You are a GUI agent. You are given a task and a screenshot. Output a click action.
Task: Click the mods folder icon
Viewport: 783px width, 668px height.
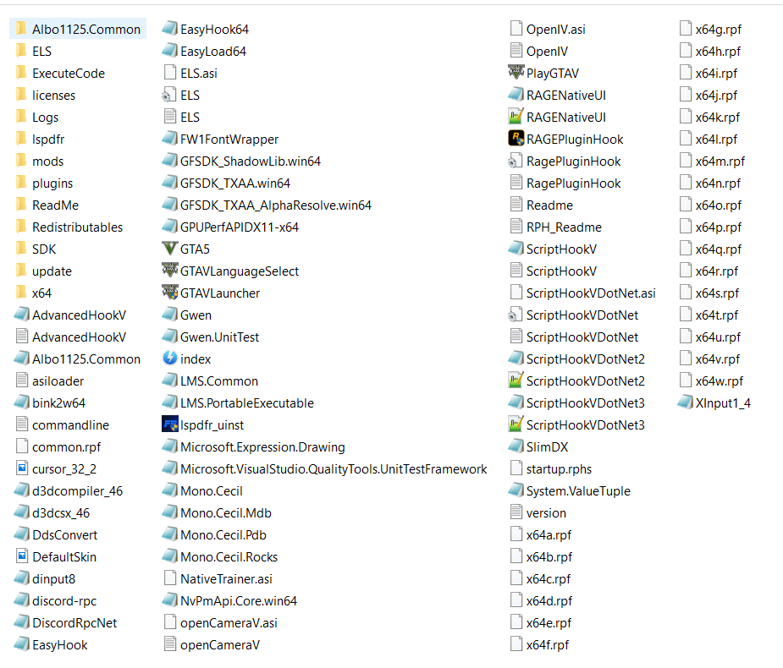(x=21, y=161)
